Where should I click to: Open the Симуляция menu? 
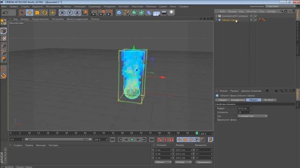[95, 7]
